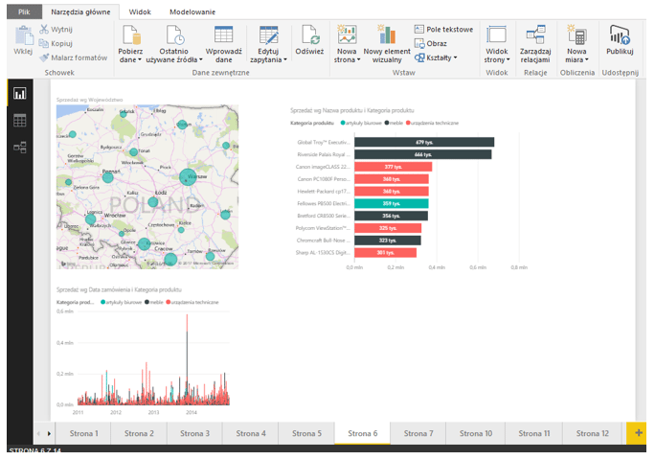Click Pole tekstowe button

443,30
